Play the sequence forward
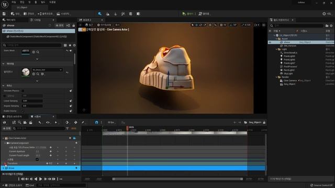The image size is (335, 188). pos(40,179)
